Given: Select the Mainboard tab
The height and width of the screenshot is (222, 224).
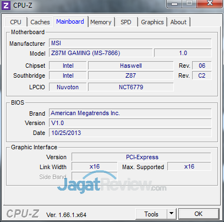Looking at the screenshot, I should pyautogui.click(x=70, y=21).
